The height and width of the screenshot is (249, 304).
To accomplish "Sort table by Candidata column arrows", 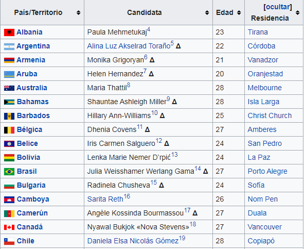I will click(207, 13).
